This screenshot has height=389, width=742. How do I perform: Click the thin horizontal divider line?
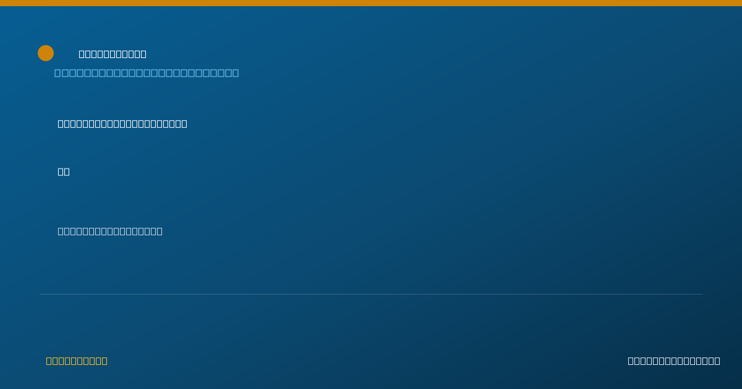coord(371,294)
